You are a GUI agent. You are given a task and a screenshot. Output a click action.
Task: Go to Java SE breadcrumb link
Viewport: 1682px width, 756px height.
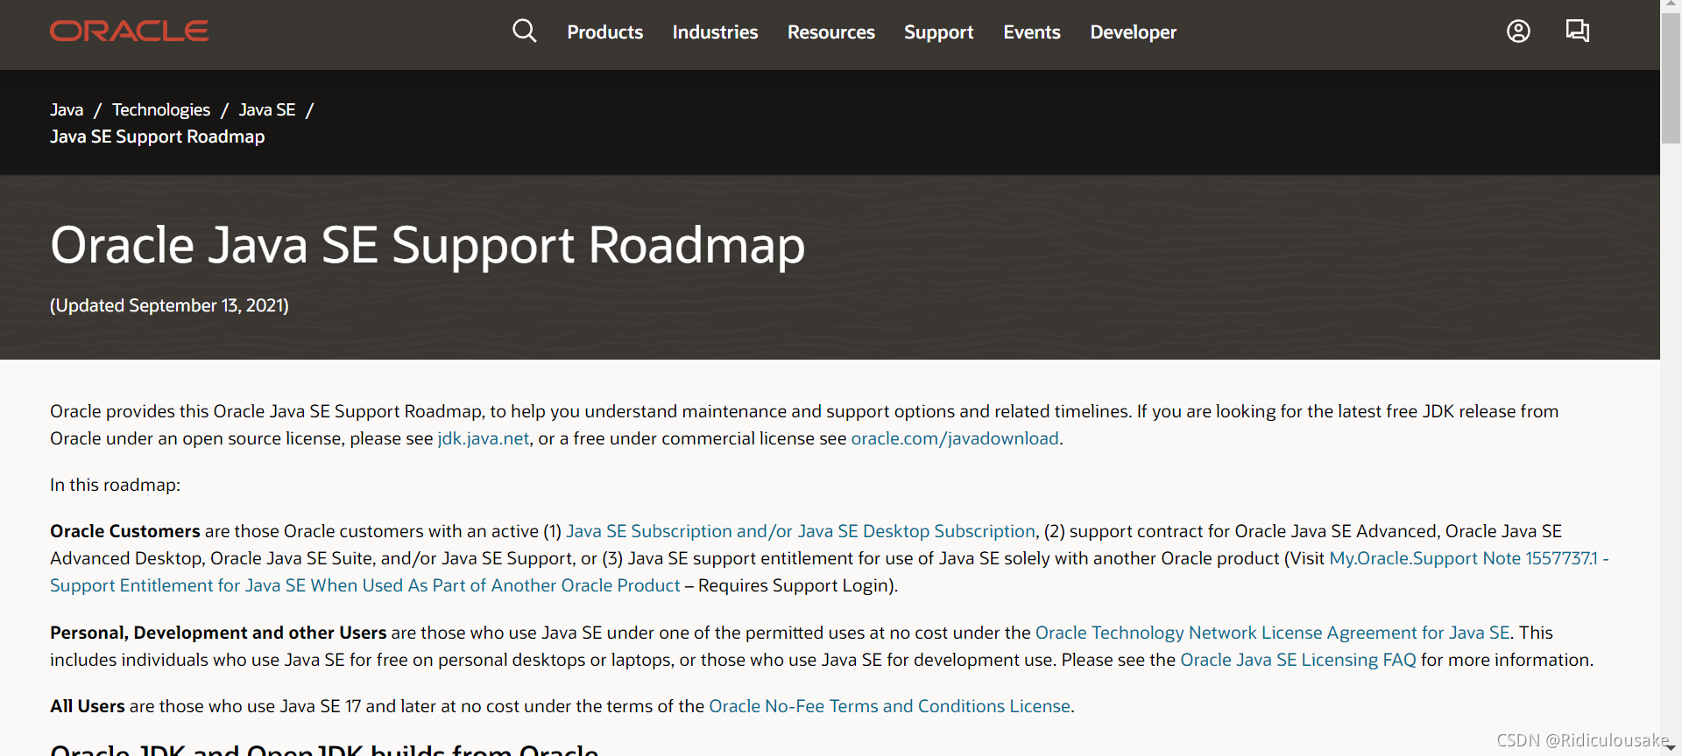[267, 109]
